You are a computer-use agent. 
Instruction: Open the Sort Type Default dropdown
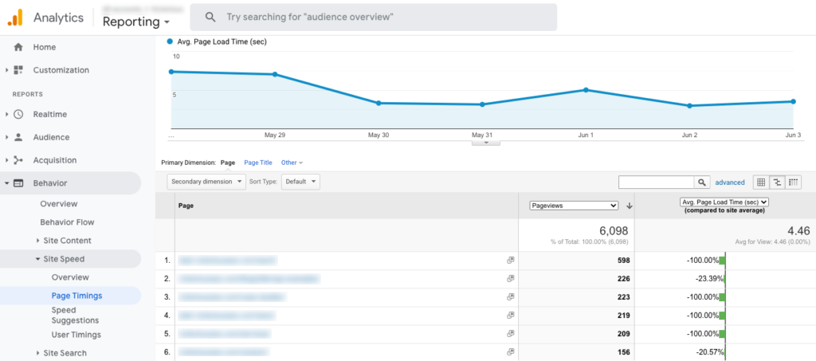[301, 182]
